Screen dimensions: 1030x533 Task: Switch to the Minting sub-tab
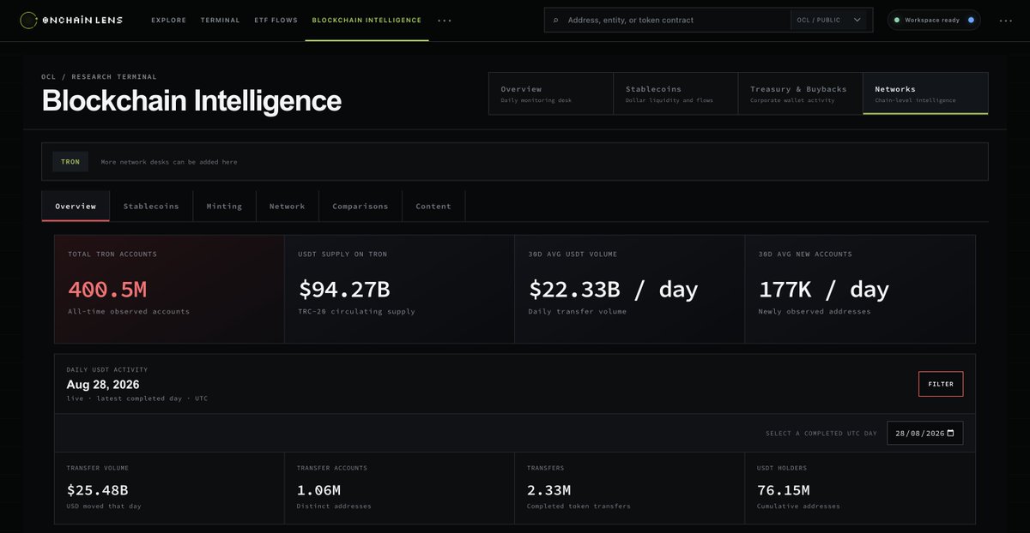click(224, 206)
